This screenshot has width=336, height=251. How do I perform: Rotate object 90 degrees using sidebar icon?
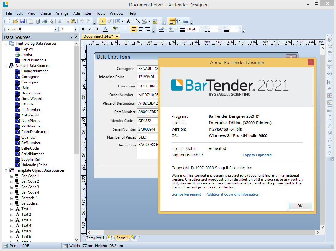tap(330, 126)
